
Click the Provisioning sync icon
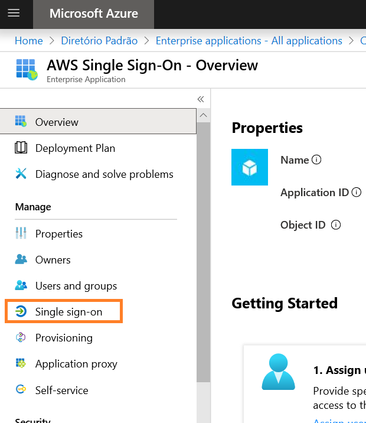pyautogui.click(x=21, y=338)
